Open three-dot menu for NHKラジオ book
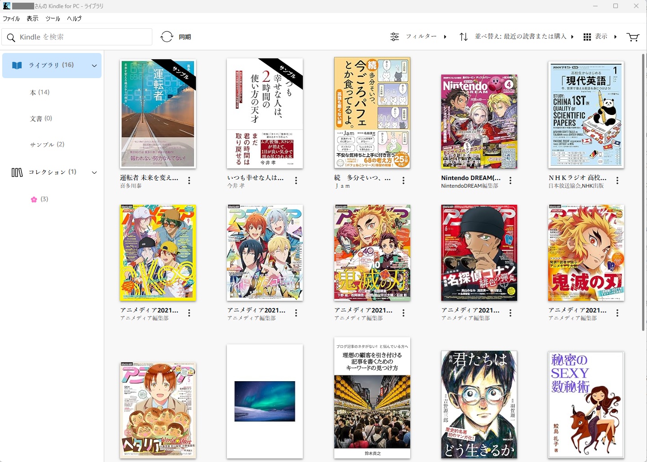Screen dimensions: 647x462 pyautogui.click(x=617, y=180)
